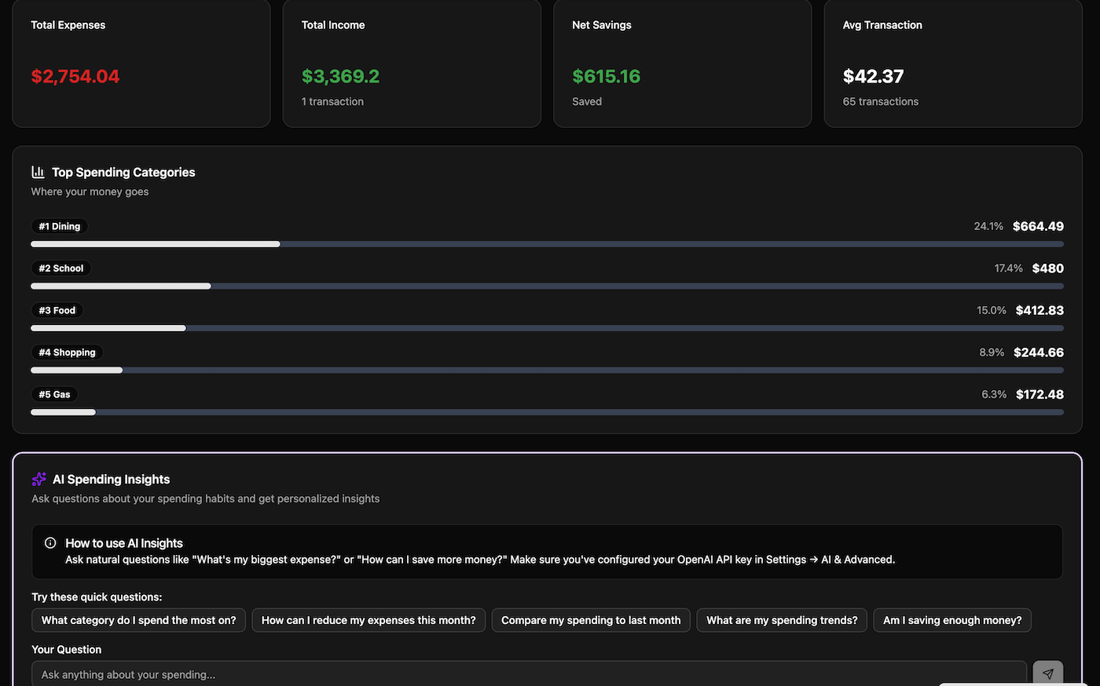This screenshot has width=1100, height=686.
Task: Ask 'Am I saving enough money?'
Action: coord(951,620)
